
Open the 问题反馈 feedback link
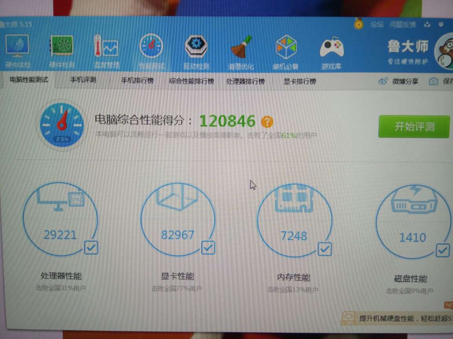(x=403, y=24)
